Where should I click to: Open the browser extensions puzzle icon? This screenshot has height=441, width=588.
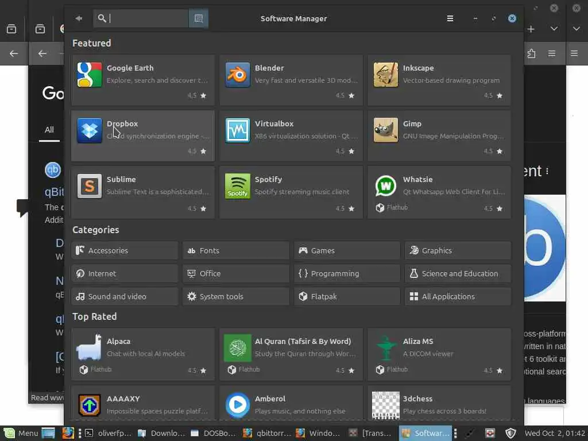coord(531,53)
